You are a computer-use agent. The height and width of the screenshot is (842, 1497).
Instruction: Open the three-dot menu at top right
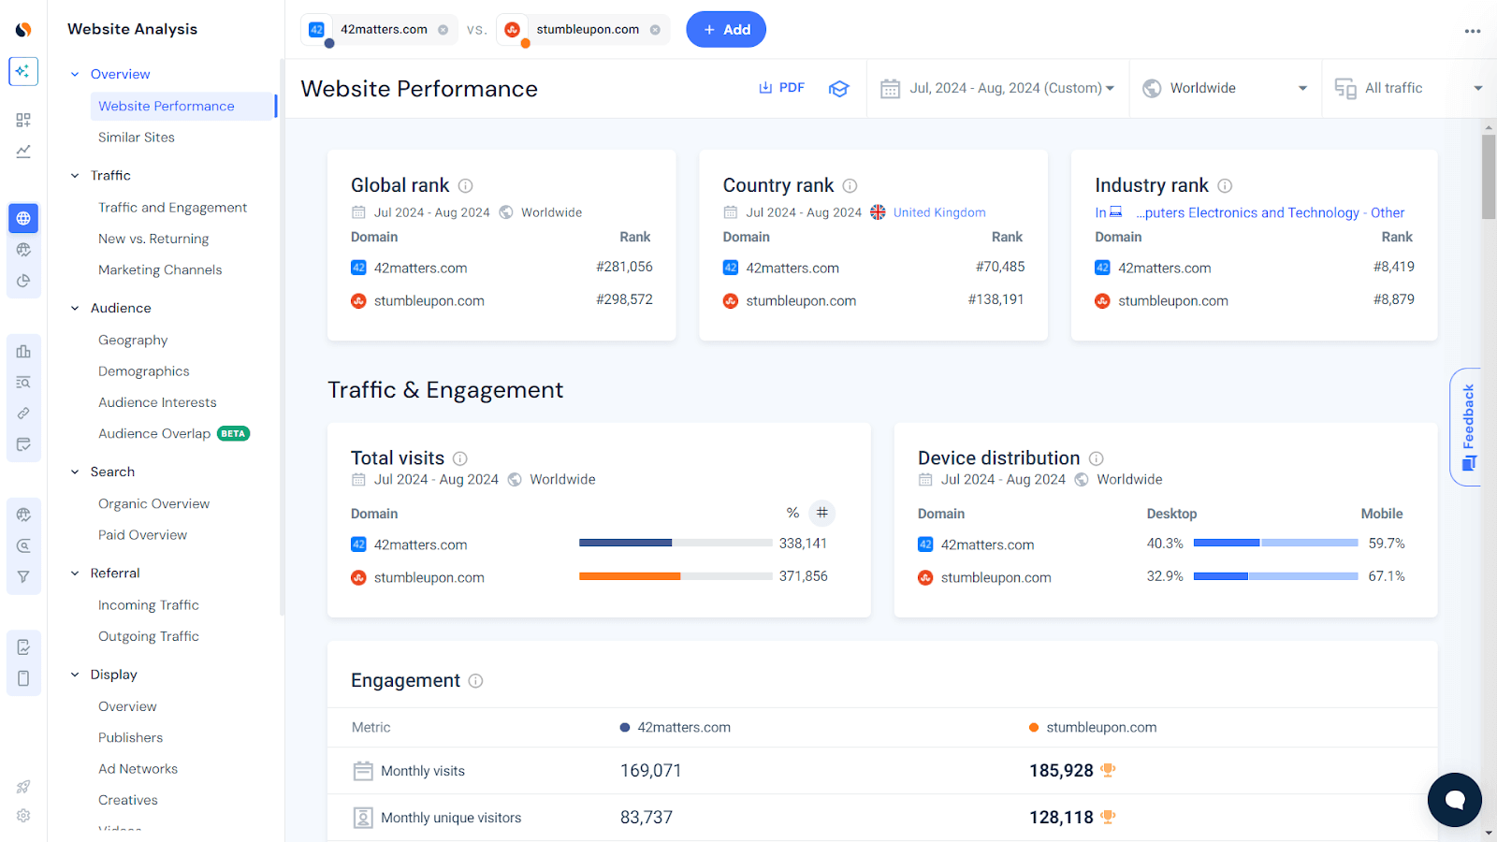[x=1473, y=31]
